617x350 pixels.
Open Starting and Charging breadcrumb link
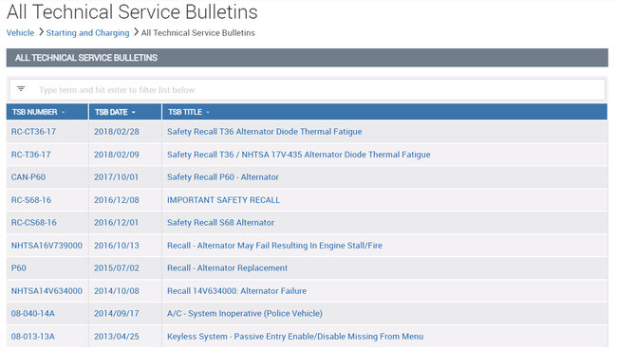[x=87, y=32]
